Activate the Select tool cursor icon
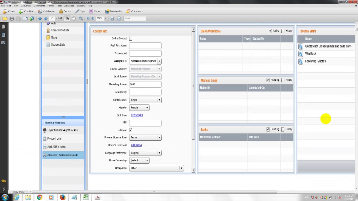358x201 pixels. (67, 18)
